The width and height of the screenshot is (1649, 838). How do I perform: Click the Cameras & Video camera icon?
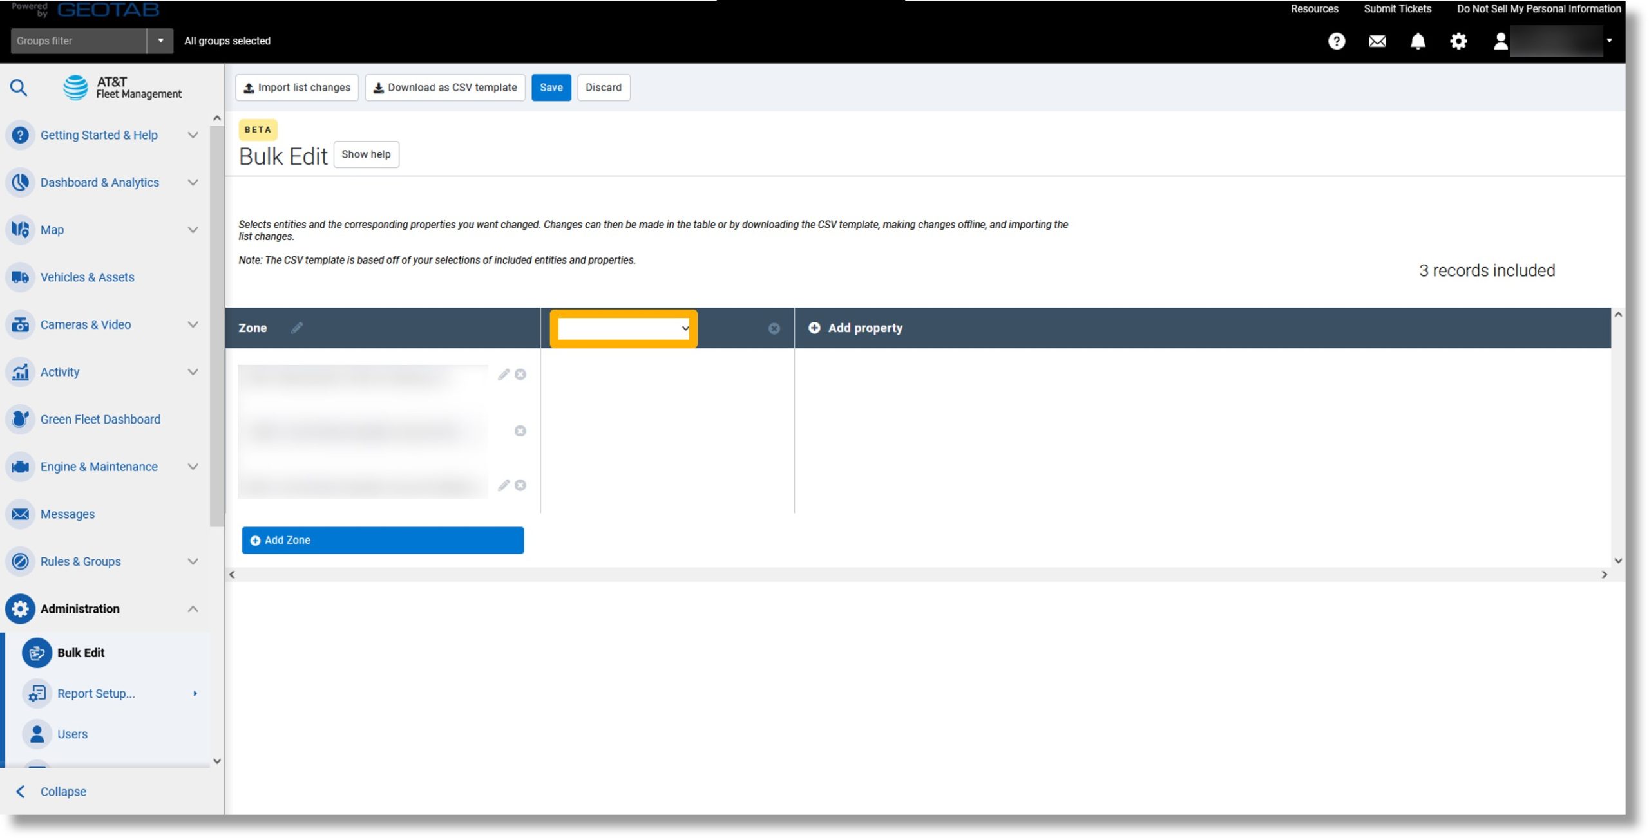(x=20, y=324)
